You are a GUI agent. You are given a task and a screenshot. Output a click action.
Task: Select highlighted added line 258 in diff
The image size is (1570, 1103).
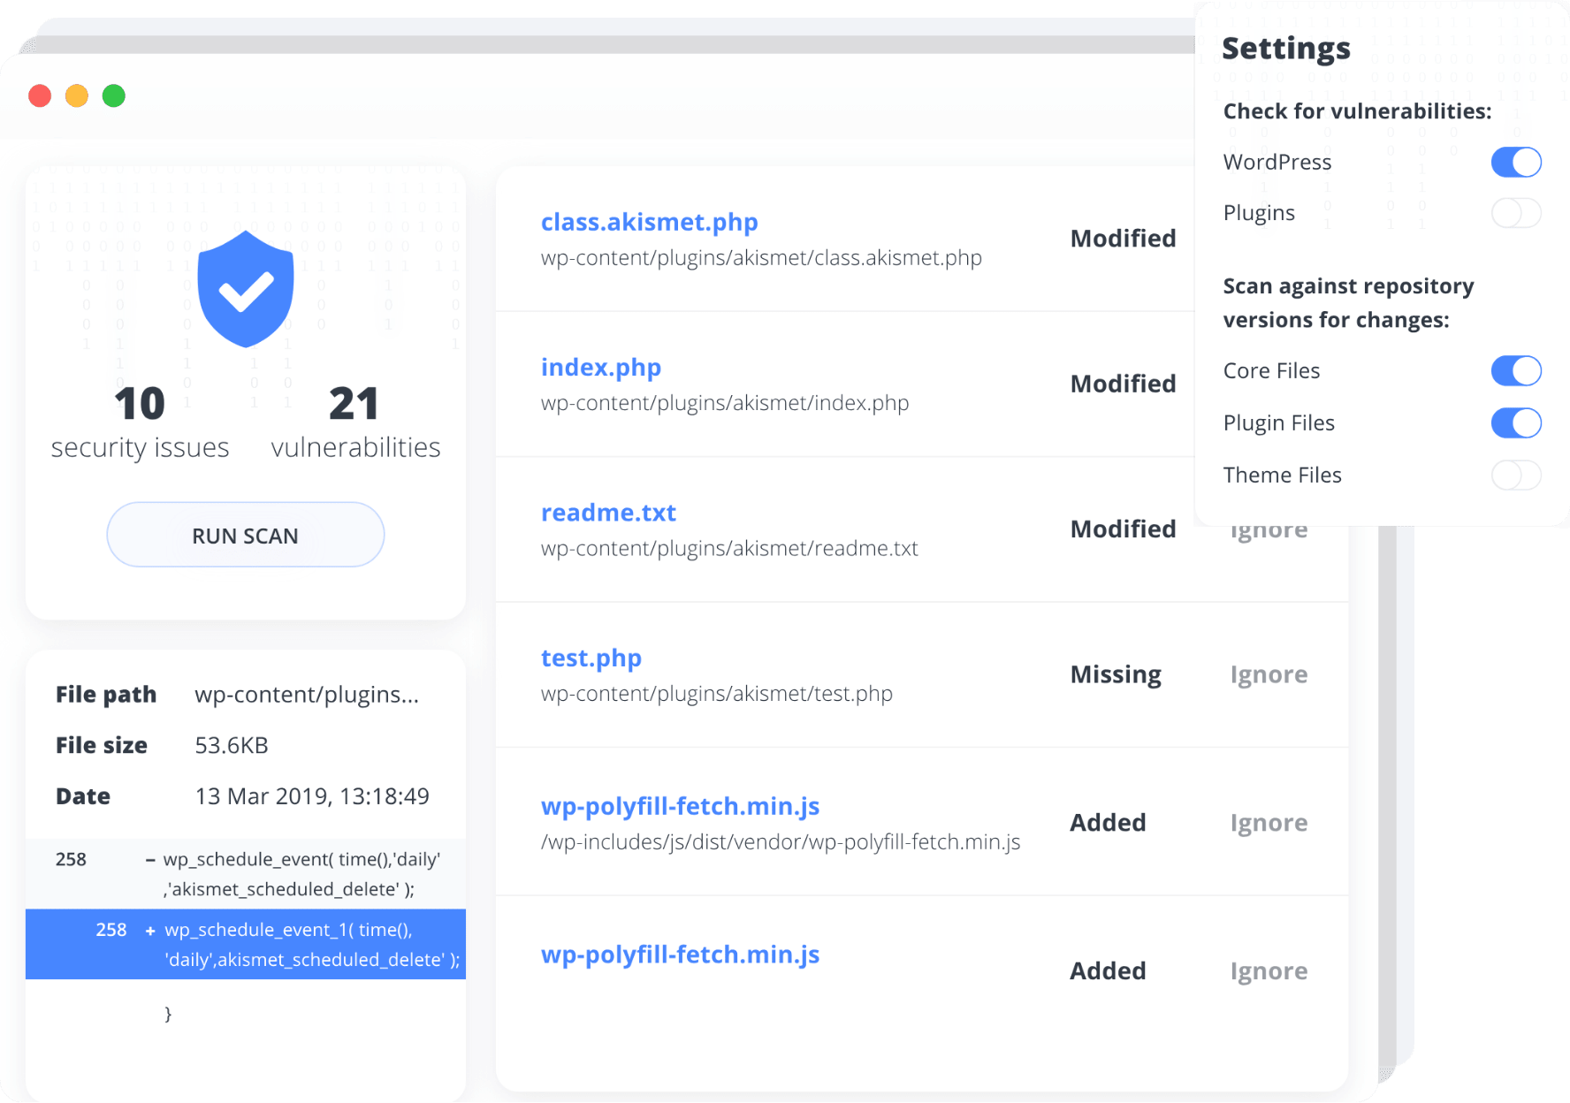coord(246,944)
